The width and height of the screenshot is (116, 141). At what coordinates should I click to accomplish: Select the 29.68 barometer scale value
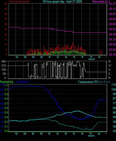click(x=112, y=24)
